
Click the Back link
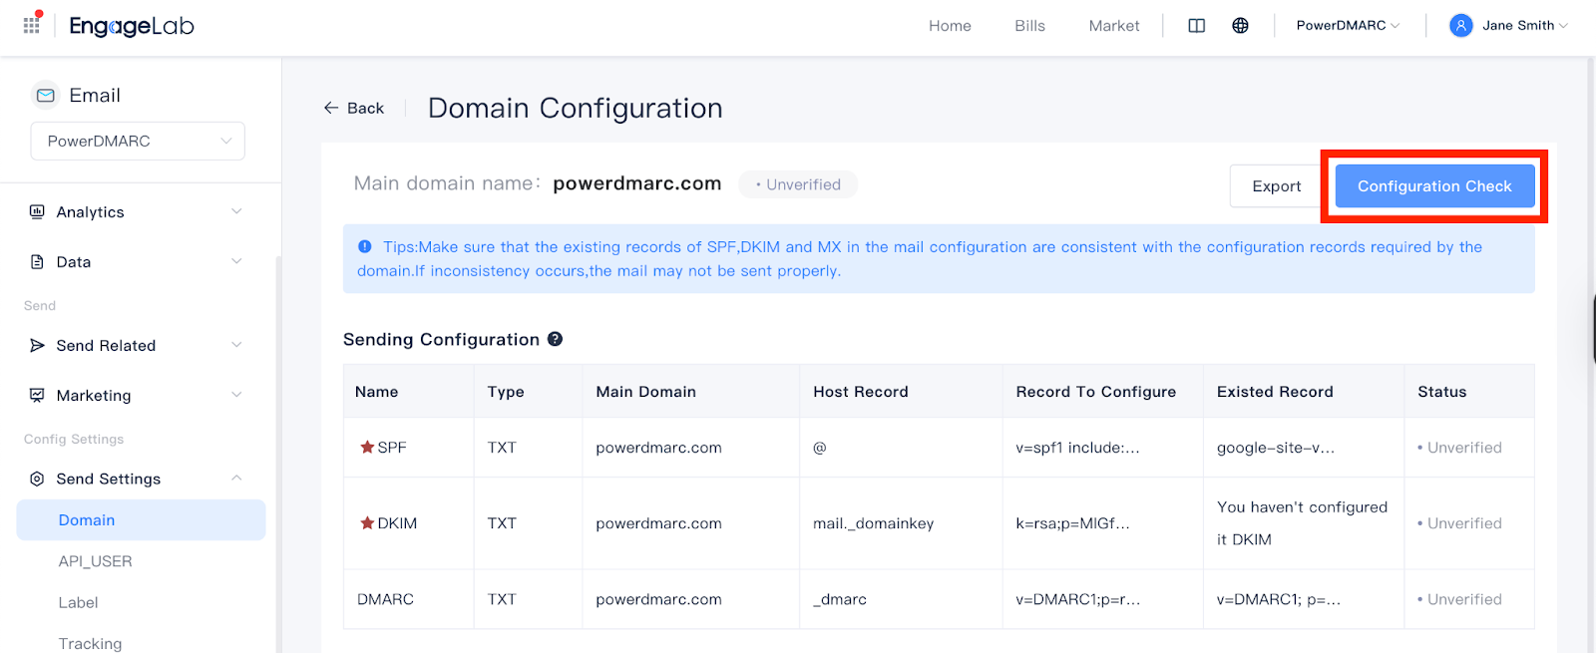click(x=354, y=108)
